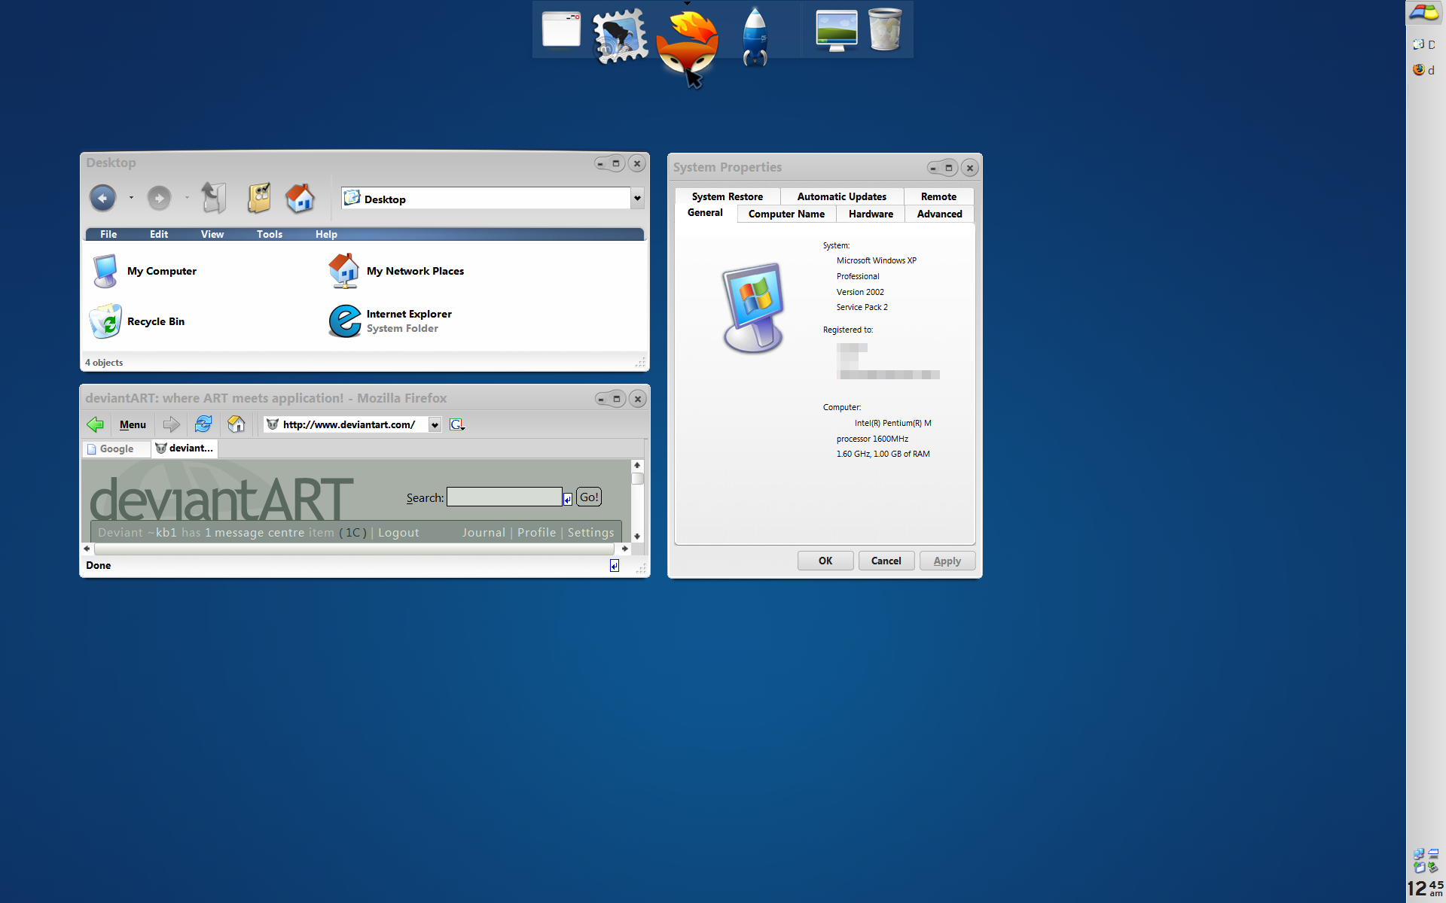Switch to Firefox taskbar entry
This screenshot has height=903, width=1446.
click(1424, 70)
